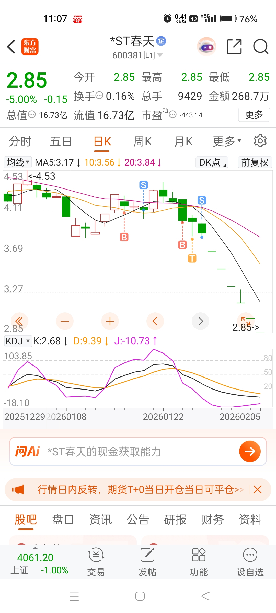The image size is (276, 613).
Task: Tap the 4061.20 index value
Action: (x=35, y=558)
